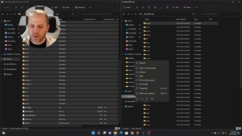Open See more ellipsis in RECOVERY window toolbar
The image size is (242, 136).
click(x=197, y=8)
